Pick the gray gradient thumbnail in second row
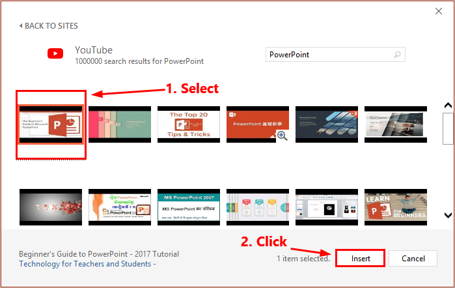The width and height of the screenshot is (455, 288). pos(51,207)
